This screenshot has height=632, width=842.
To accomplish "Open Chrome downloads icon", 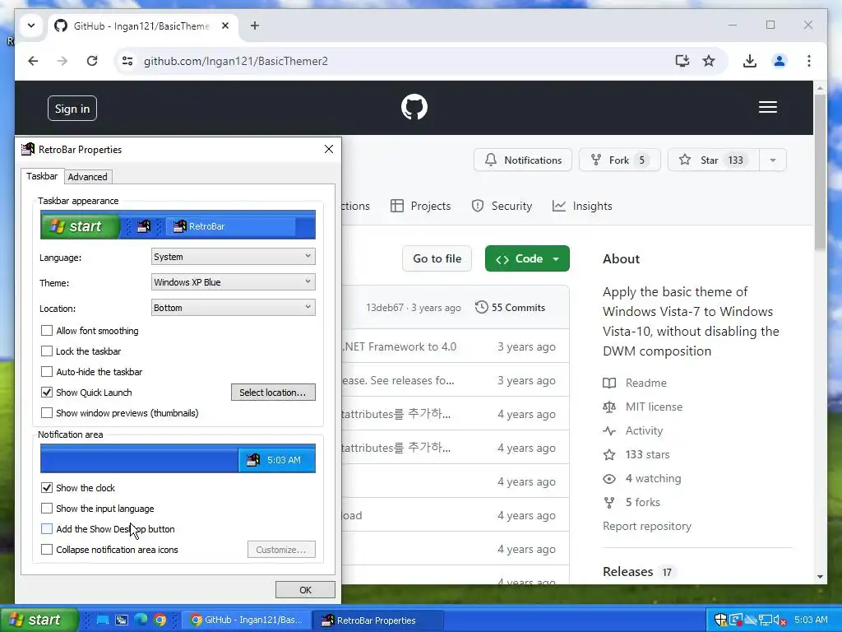I will (750, 61).
